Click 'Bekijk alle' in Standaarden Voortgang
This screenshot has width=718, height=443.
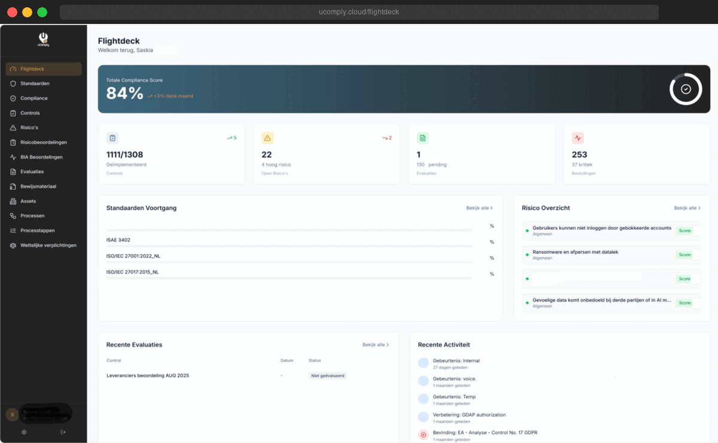point(479,208)
